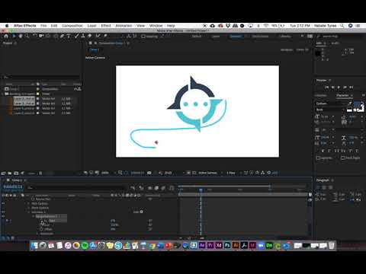Screen dimensions: 366x274
Task: Click the End value 100% in timeline
Action: 114,225
